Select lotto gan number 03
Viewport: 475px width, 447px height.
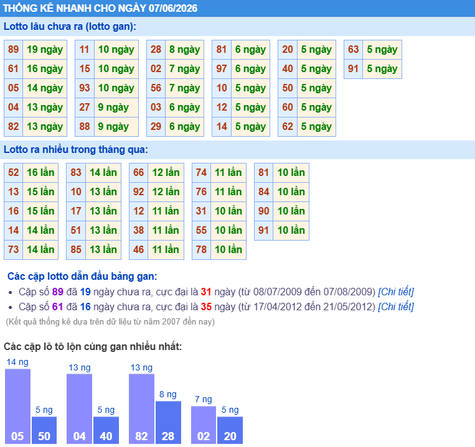[x=156, y=108]
